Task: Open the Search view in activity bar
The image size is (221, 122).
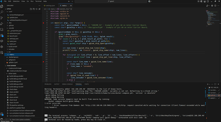Action: [x=2, y=12]
